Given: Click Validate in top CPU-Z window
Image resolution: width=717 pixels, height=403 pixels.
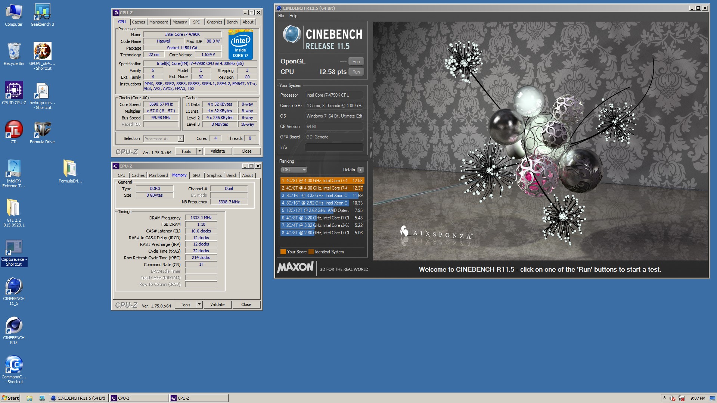Looking at the screenshot, I should [x=218, y=151].
